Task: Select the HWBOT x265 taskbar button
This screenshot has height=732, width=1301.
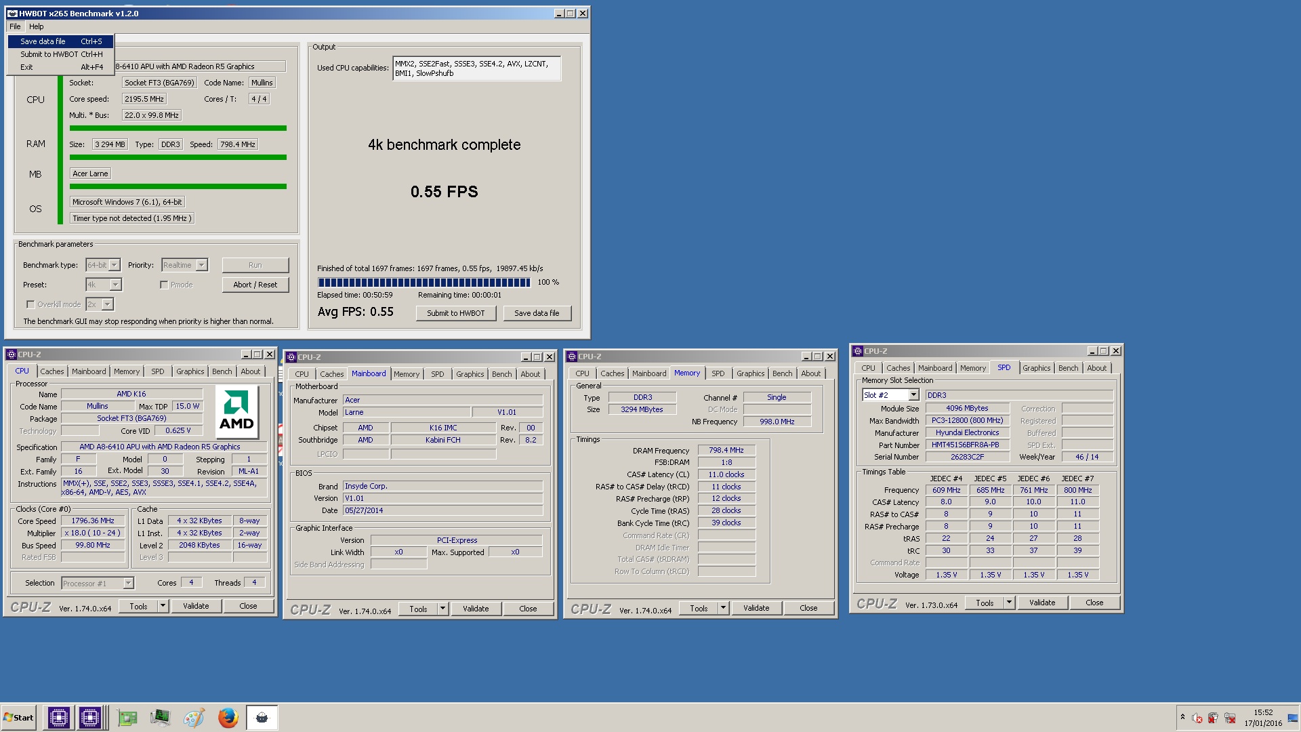Action: pos(262,717)
